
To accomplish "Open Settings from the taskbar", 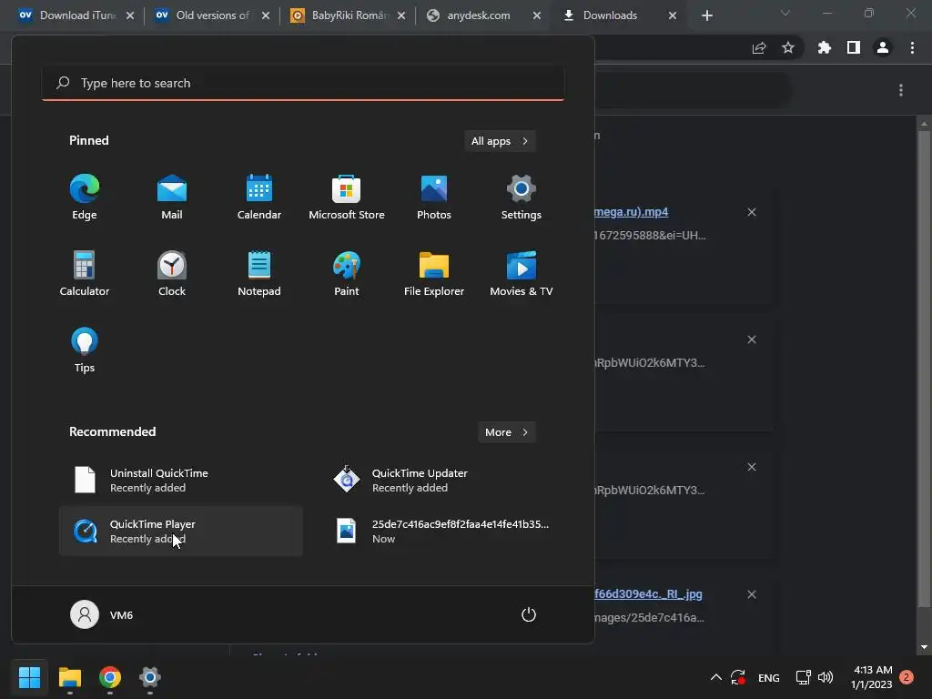I will [x=150, y=677].
